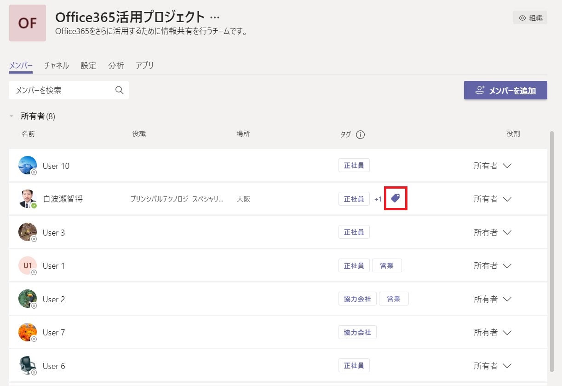
Task: Click the 営業 tag for User 1
Action: tap(387, 265)
